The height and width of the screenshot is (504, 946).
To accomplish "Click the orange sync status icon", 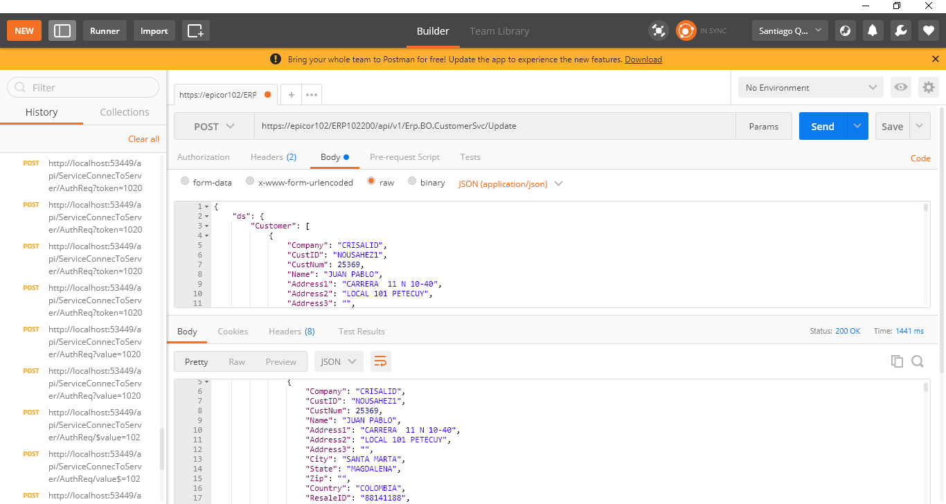I will [x=686, y=30].
